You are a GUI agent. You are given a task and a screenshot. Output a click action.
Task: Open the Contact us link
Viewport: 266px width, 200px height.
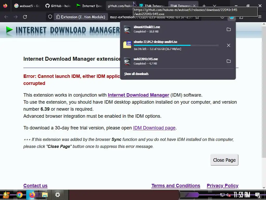pyautogui.click(x=35, y=185)
